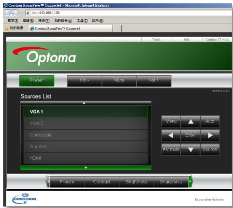Raise volume with Vol + button
Screen dimensions: 233x208
tap(154, 81)
